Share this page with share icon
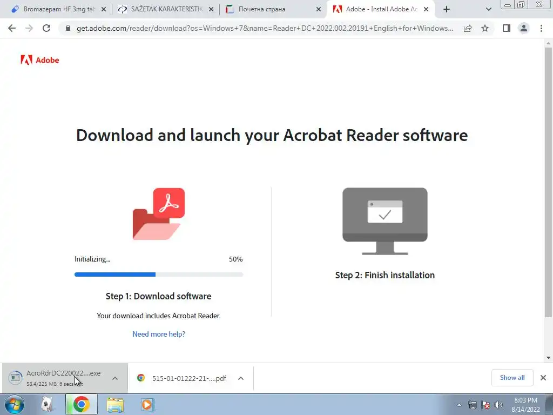The width and height of the screenshot is (553, 415). tap(468, 28)
